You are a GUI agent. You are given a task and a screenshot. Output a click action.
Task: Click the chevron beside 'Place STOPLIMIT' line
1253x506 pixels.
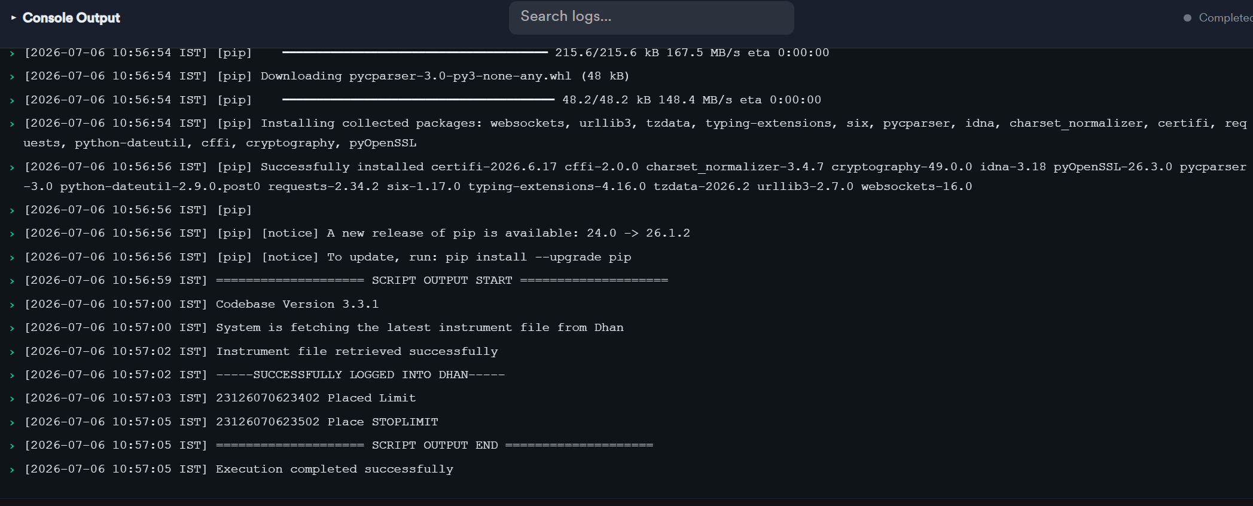click(12, 422)
